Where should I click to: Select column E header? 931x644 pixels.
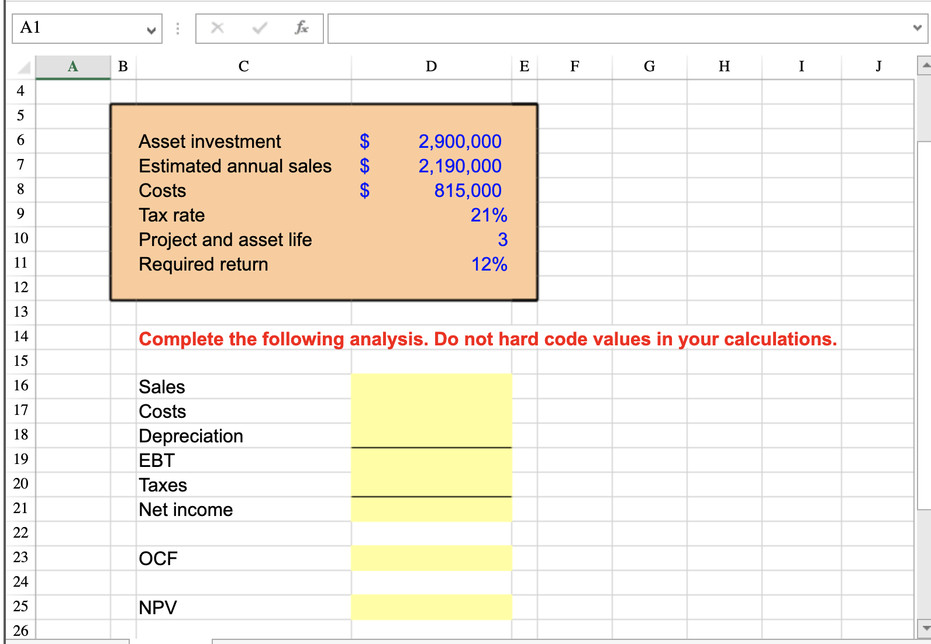tap(525, 67)
